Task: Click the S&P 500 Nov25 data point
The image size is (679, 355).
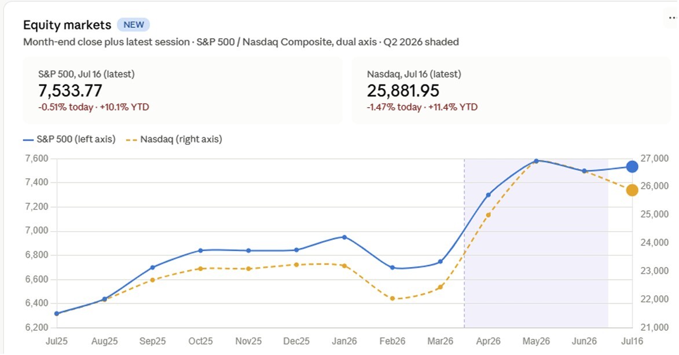Action: [x=248, y=251]
